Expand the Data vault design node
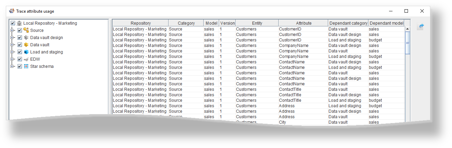 point(12,38)
